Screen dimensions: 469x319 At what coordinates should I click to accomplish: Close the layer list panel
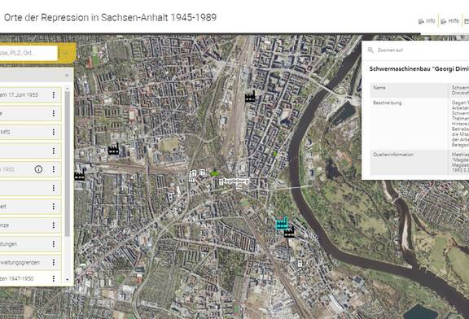[67, 76]
